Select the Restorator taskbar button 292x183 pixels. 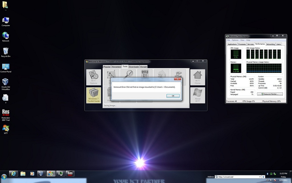pos(70,174)
